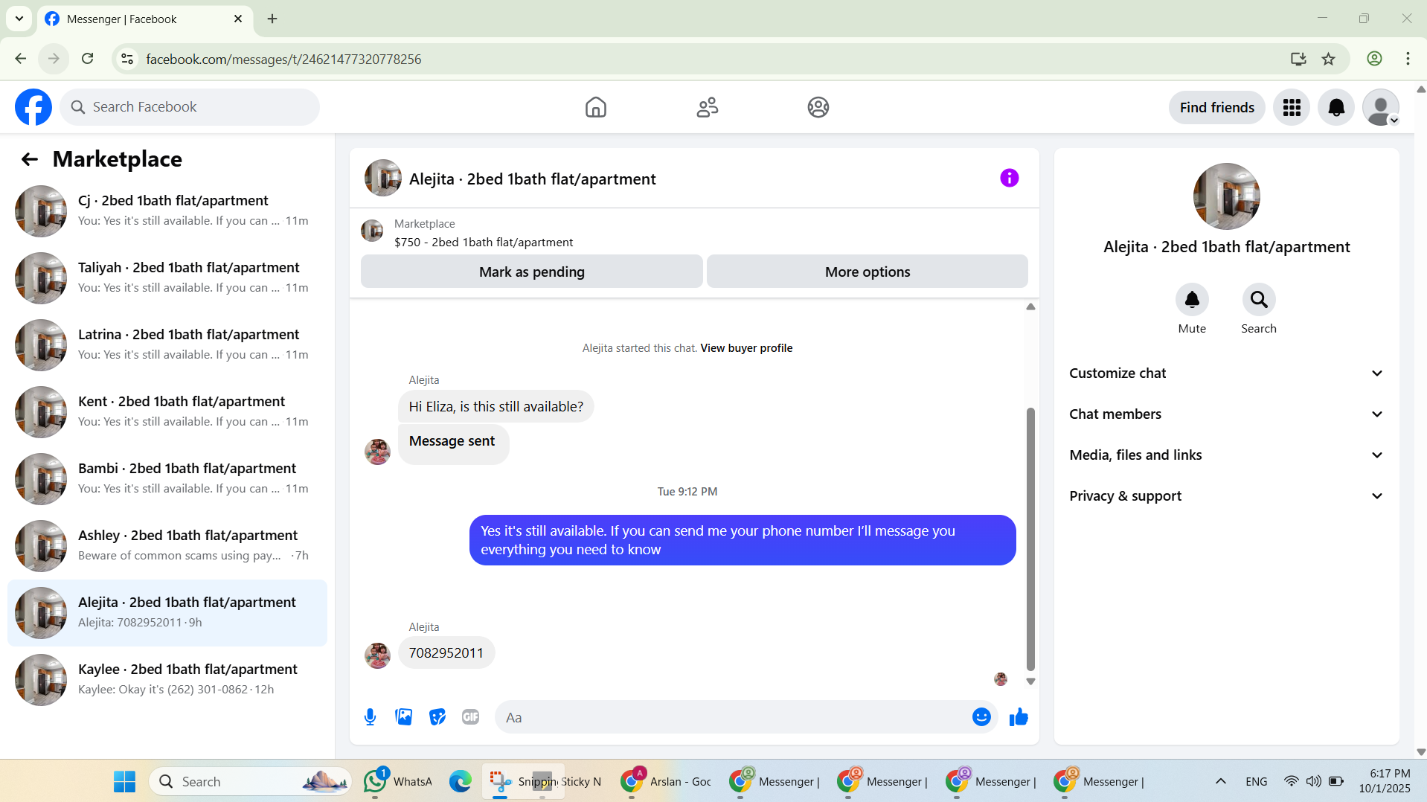Viewport: 1427px width, 802px height.
Task: Open the apps menu grid icon
Action: point(1292,107)
